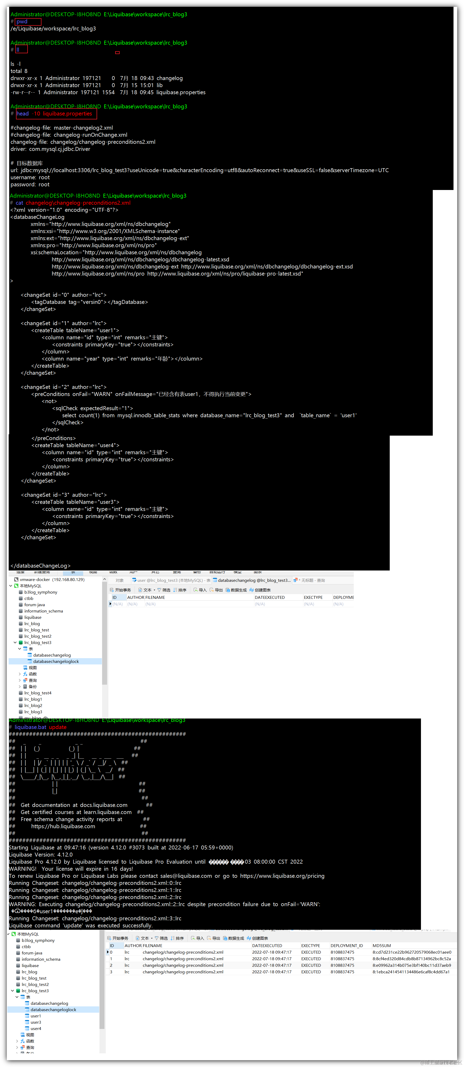Image resolution: width=464 pixels, height=1067 pixels.
Task: Click 筛选 filter in upper Navicat toolbar
Action: [x=164, y=590]
